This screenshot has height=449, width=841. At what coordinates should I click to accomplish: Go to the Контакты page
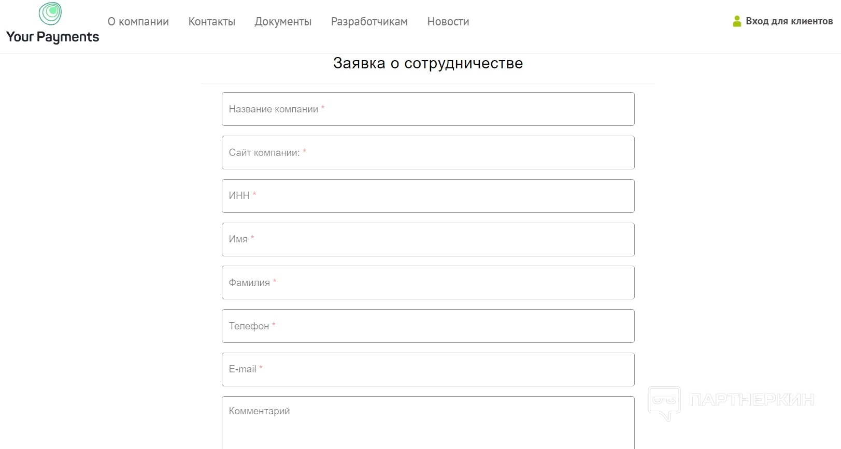click(x=211, y=22)
